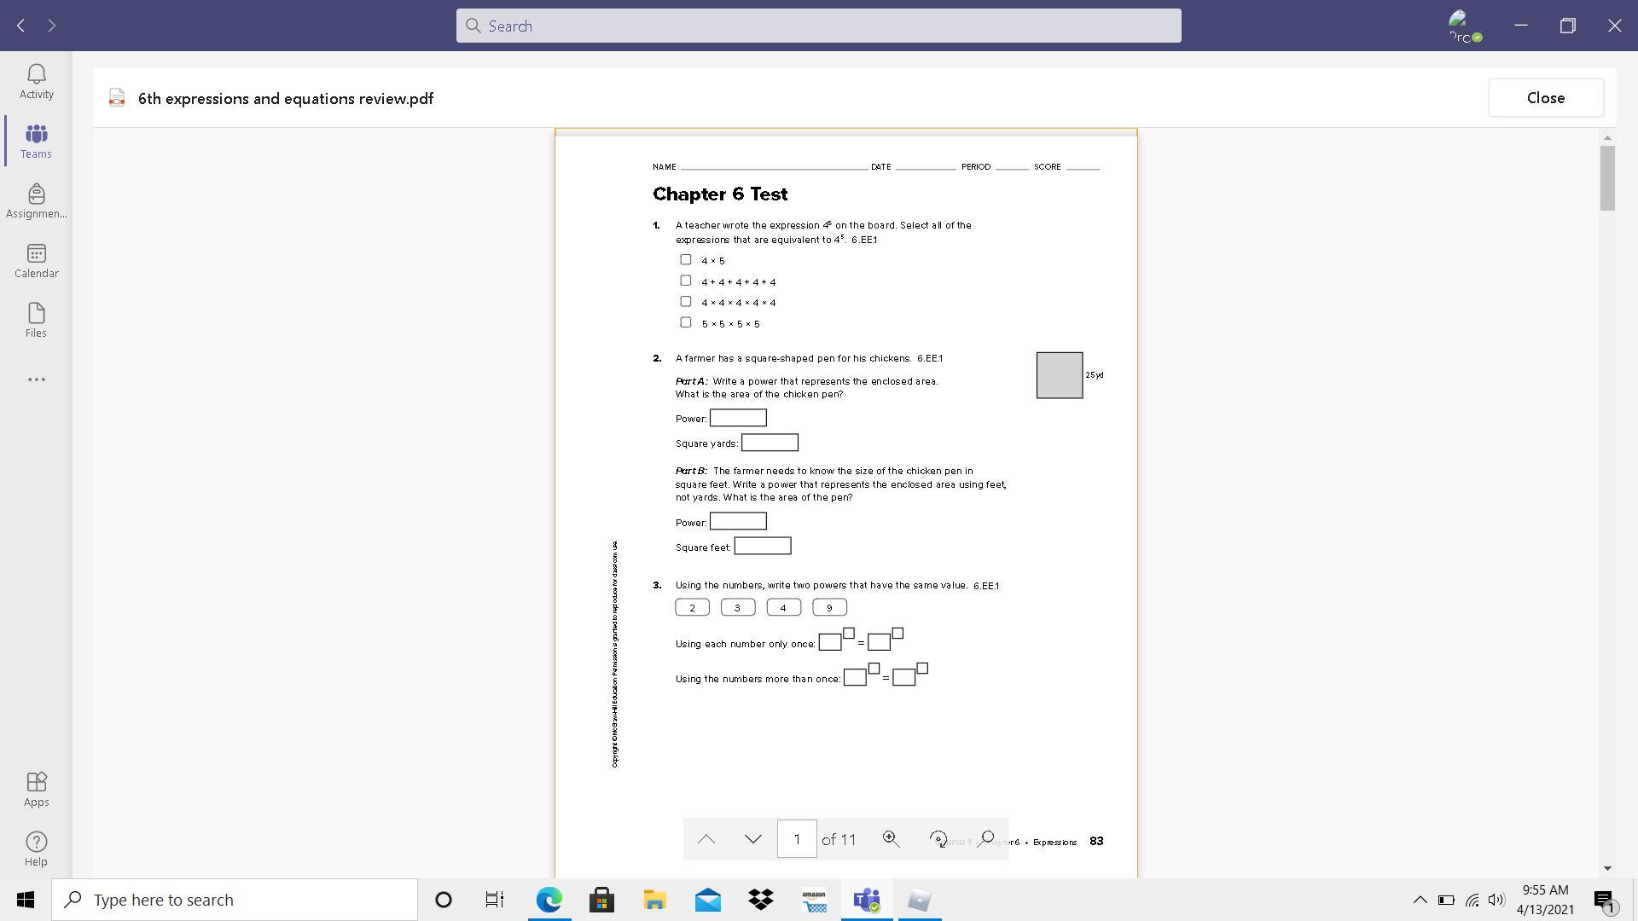Close the PDF viewer with Close button
The width and height of the screenshot is (1638, 921).
click(1545, 98)
